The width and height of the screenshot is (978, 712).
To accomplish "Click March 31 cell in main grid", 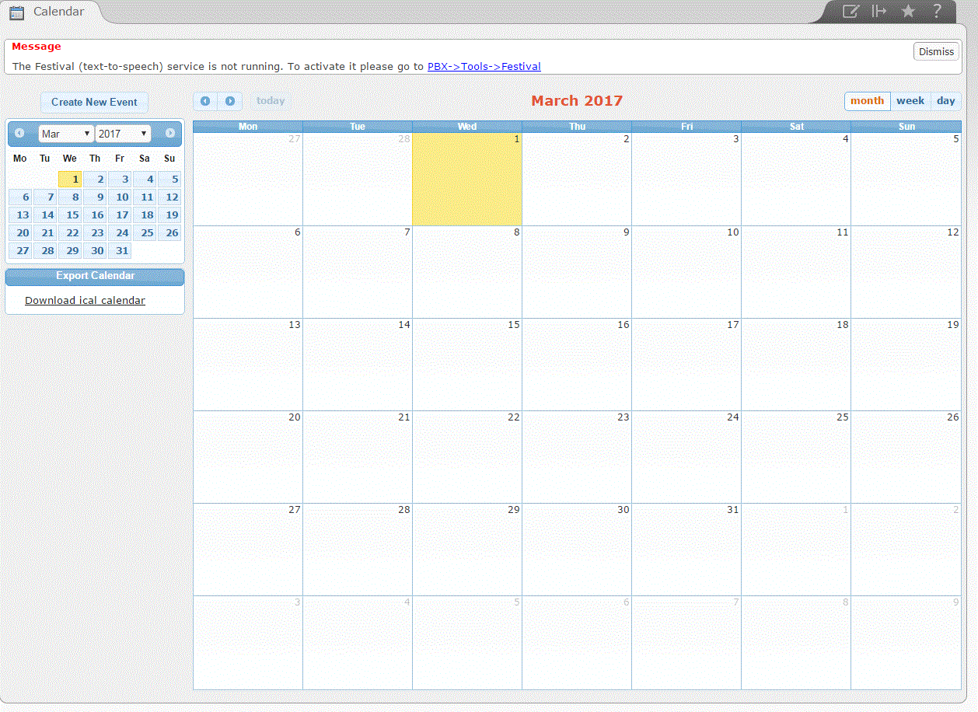I will [x=686, y=550].
